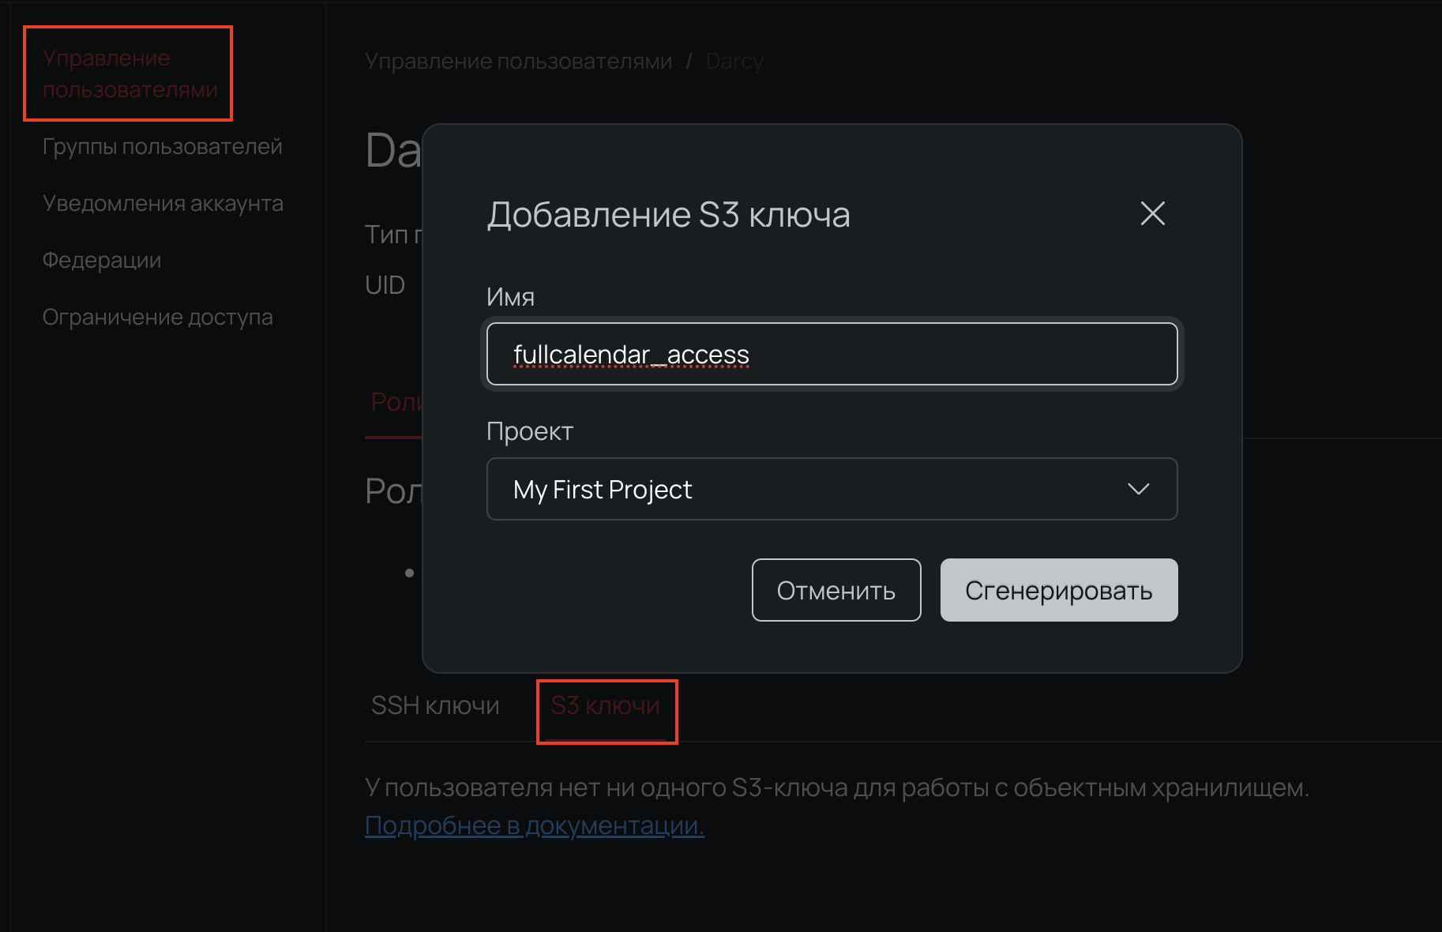Close the Добавление S3 ключа dialog
The height and width of the screenshot is (932, 1442).
1152,213
